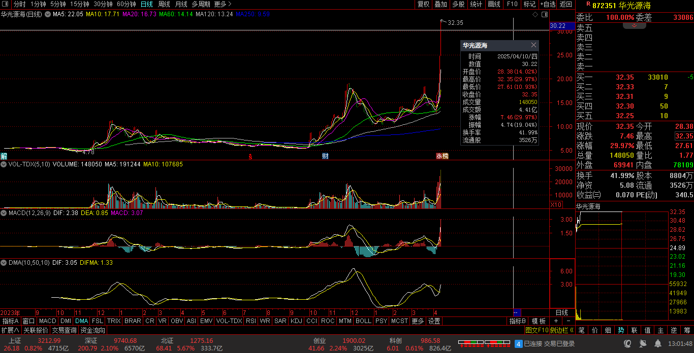Open the 关联报价 tab
The height and width of the screenshot is (353, 694).
pos(36,330)
